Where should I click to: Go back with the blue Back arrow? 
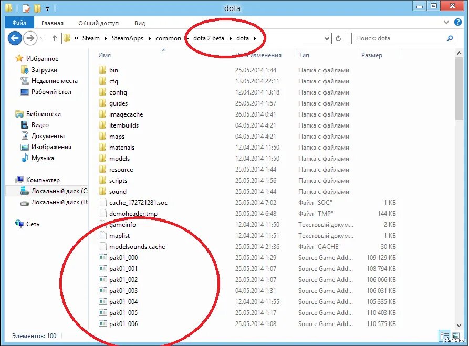(15, 38)
